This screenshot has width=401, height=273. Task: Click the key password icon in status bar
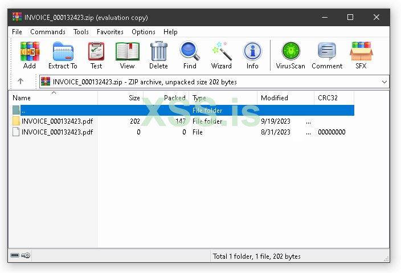[x=26, y=255]
